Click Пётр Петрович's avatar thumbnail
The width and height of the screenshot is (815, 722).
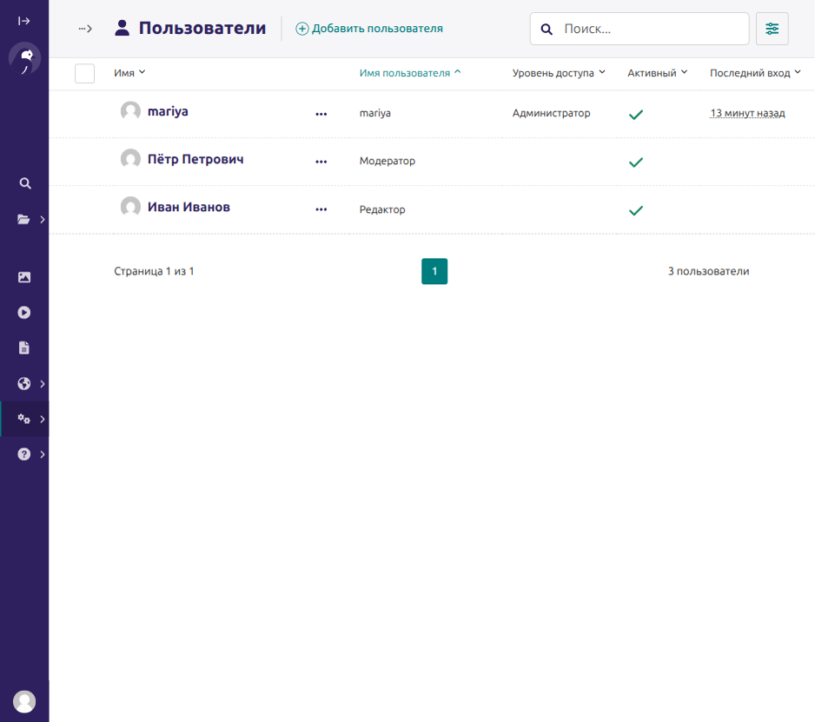130,159
